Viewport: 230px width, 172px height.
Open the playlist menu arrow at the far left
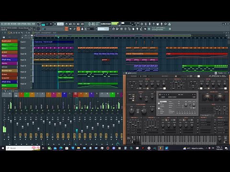(2, 33)
